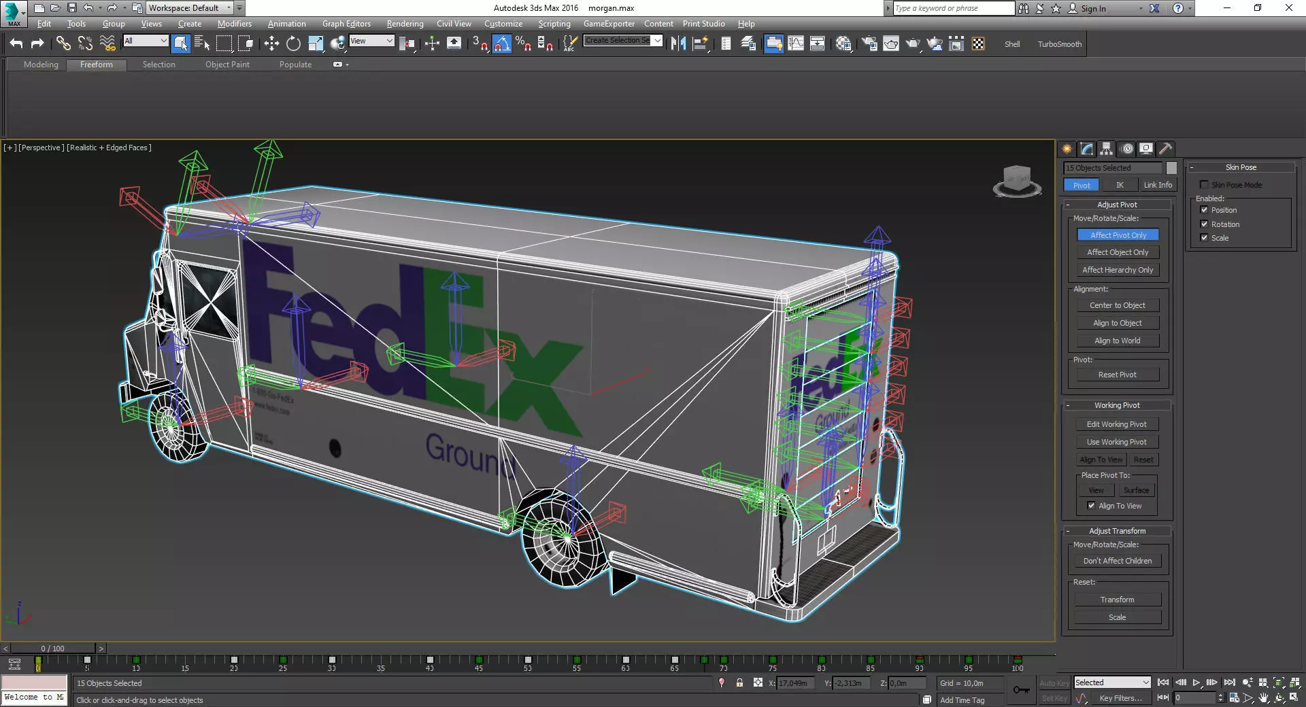The image size is (1306, 707).
Task: Open the Modifiers menu
Action: tap(234, 24)
